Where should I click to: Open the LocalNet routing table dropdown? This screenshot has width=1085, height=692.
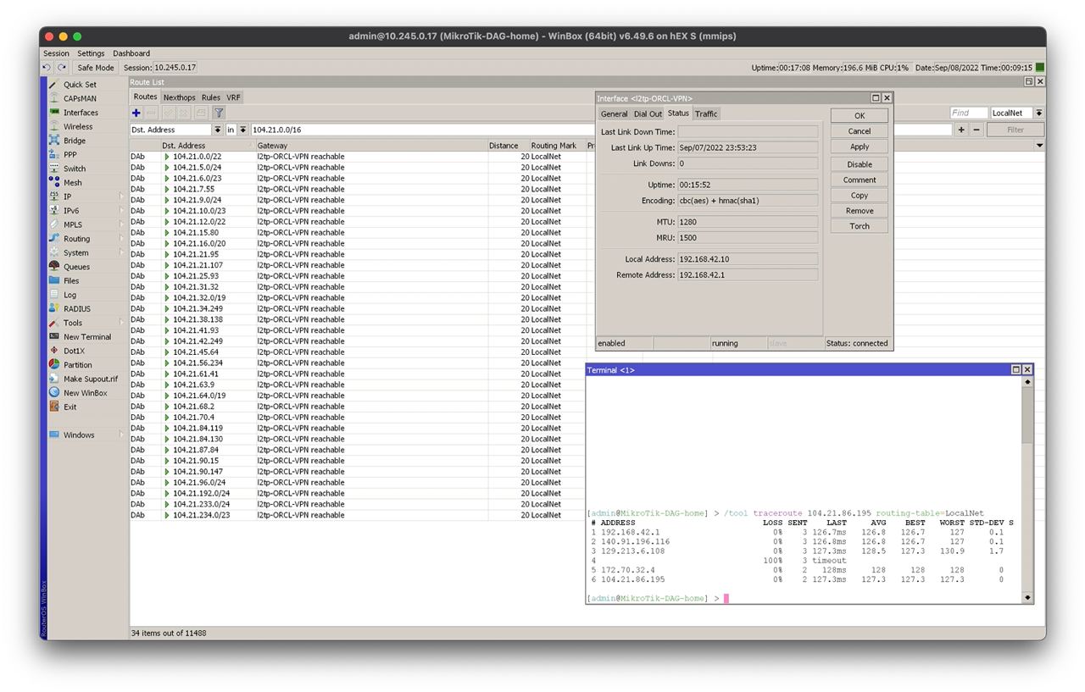1039,113
